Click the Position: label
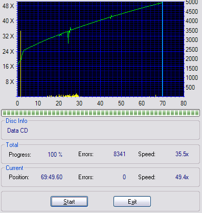Viewport: 202px width, 213px height. [19, 177]
